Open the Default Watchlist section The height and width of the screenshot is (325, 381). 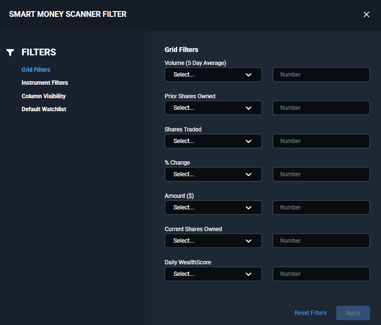[44, 109]
